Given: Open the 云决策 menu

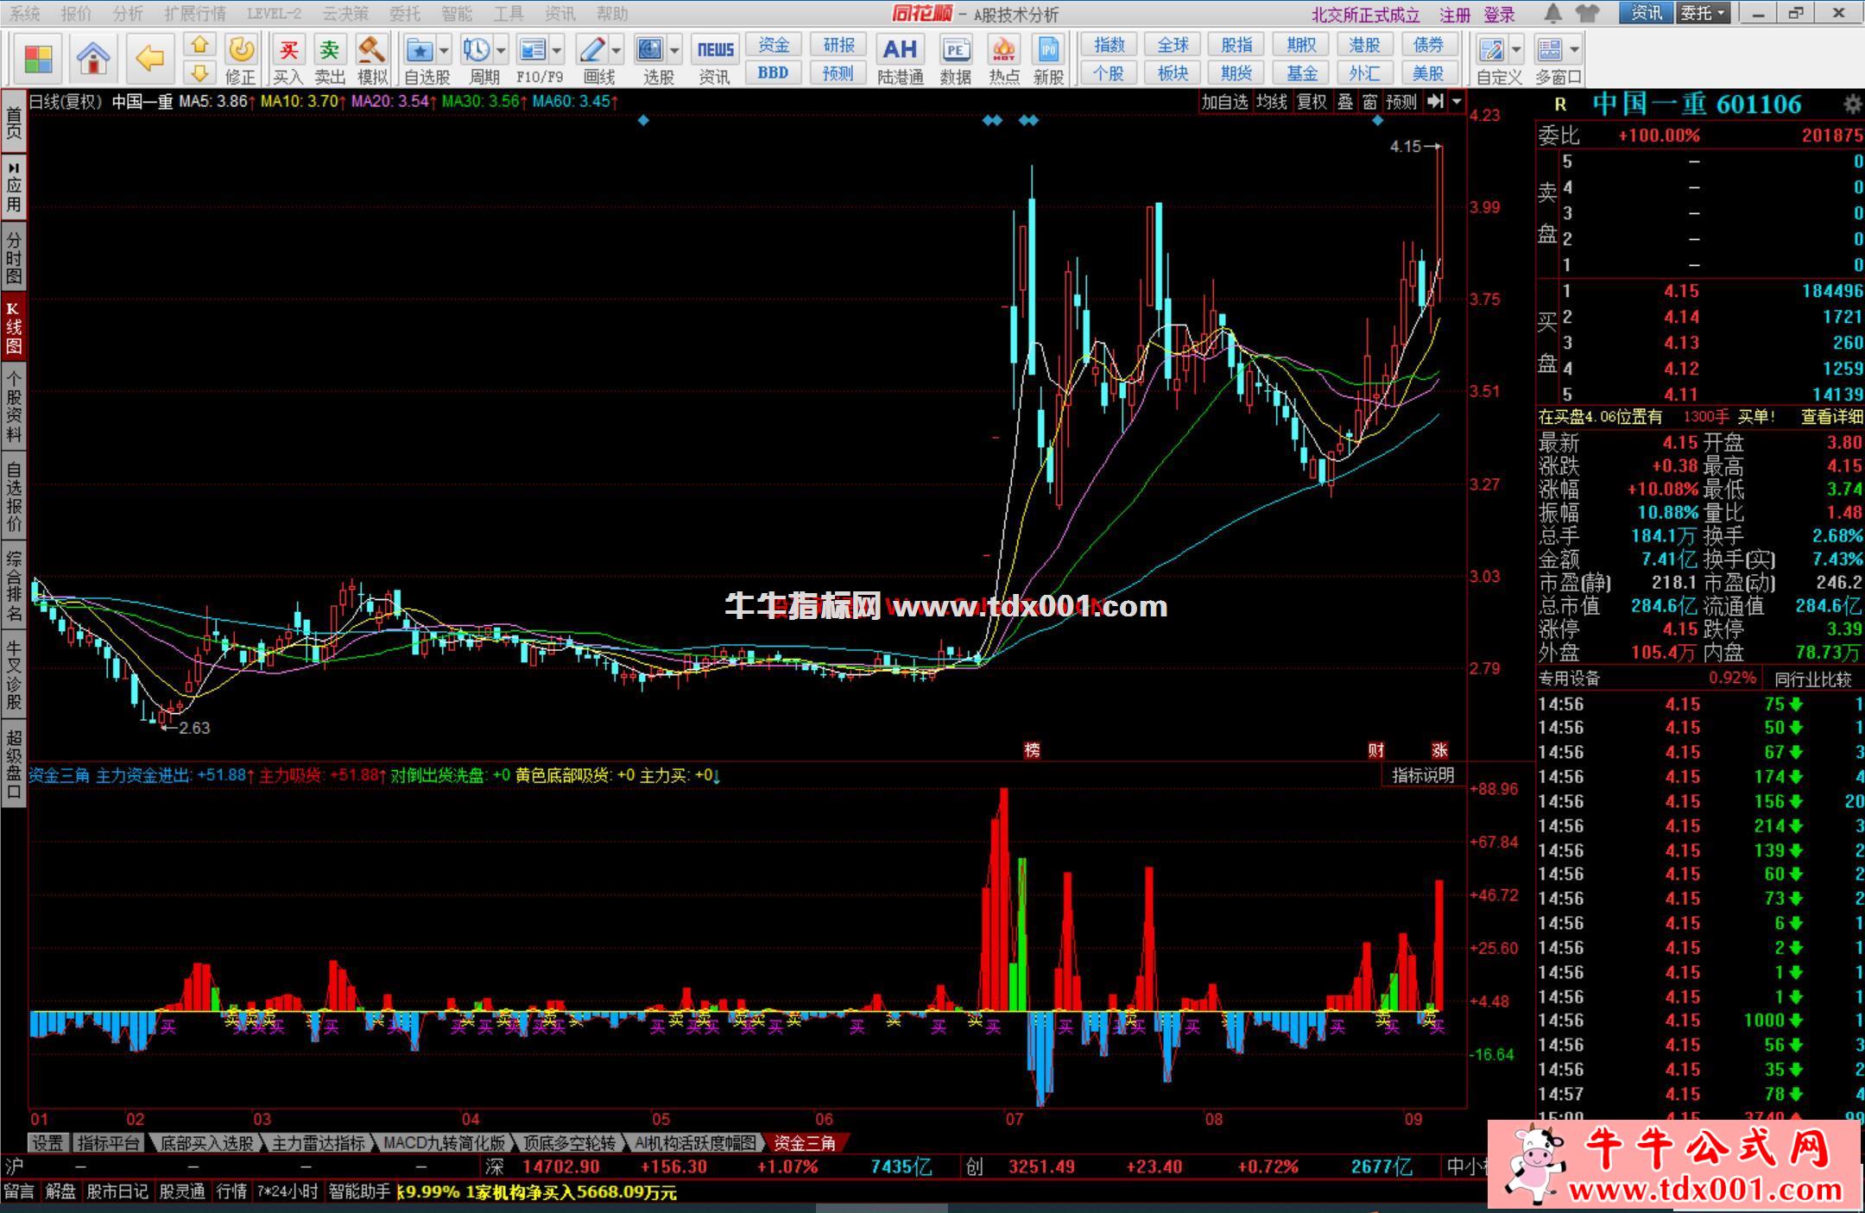Looking at the screenshot, I should click(345, 14).
